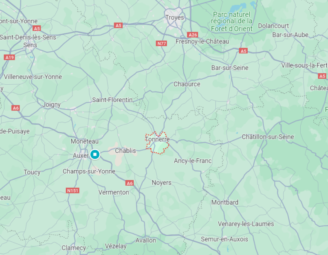
Task: Click Parc naturel régional de la Forêt d'Orient
Action: [x=231, y=21]
